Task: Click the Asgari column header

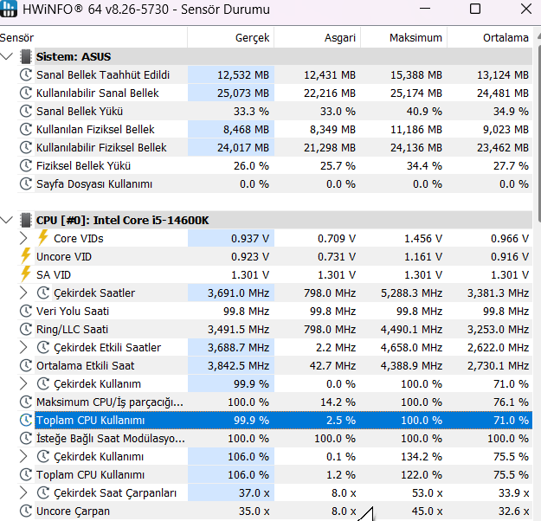Action: click(318, 37)
